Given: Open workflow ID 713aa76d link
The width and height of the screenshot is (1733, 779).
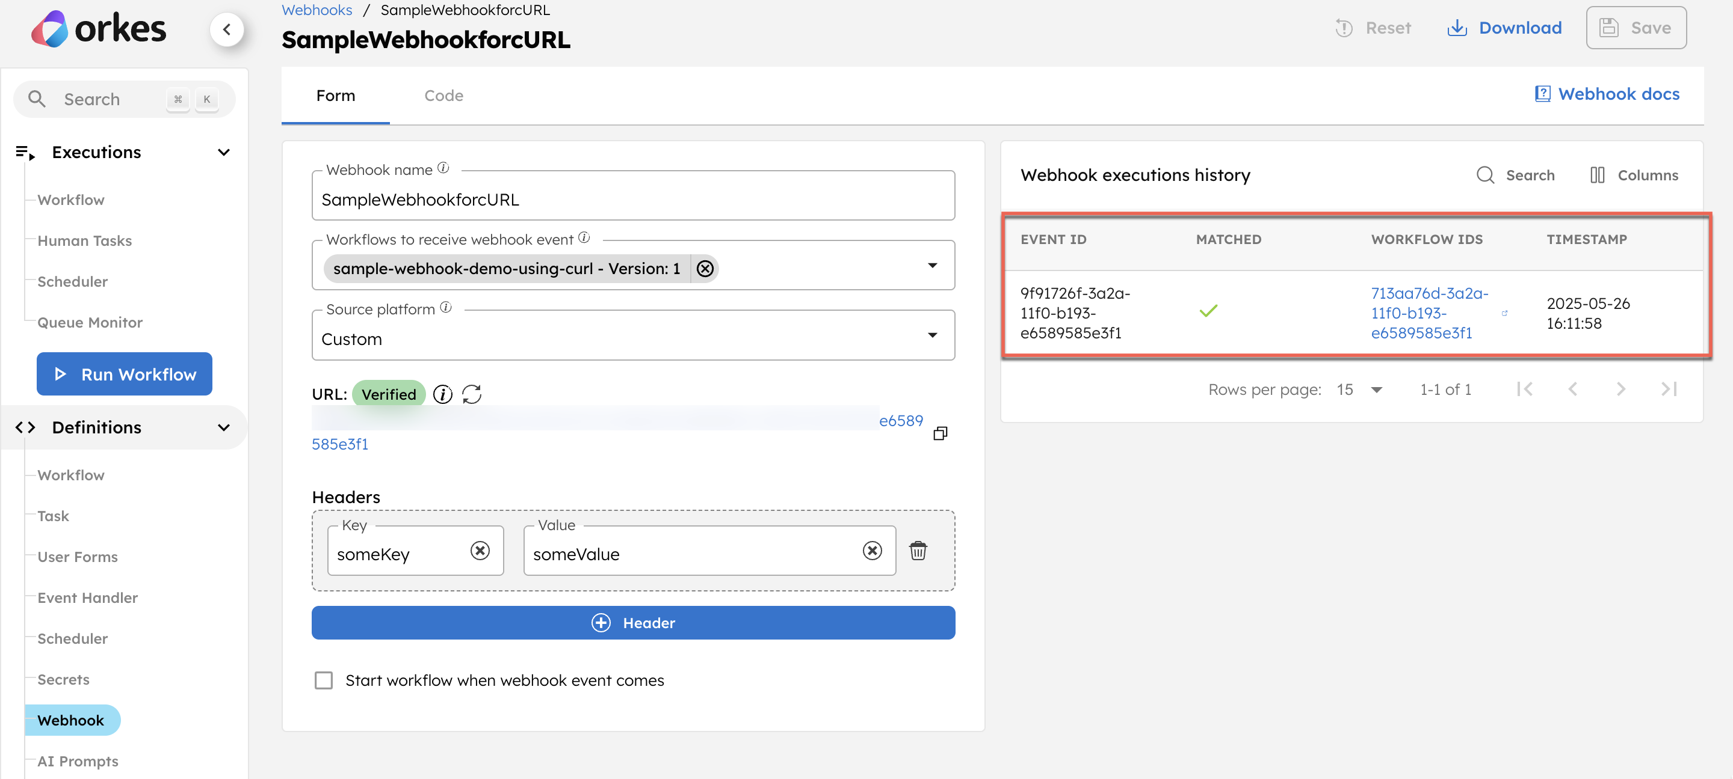Looking at the screenshot, I should click(1429, 313).
